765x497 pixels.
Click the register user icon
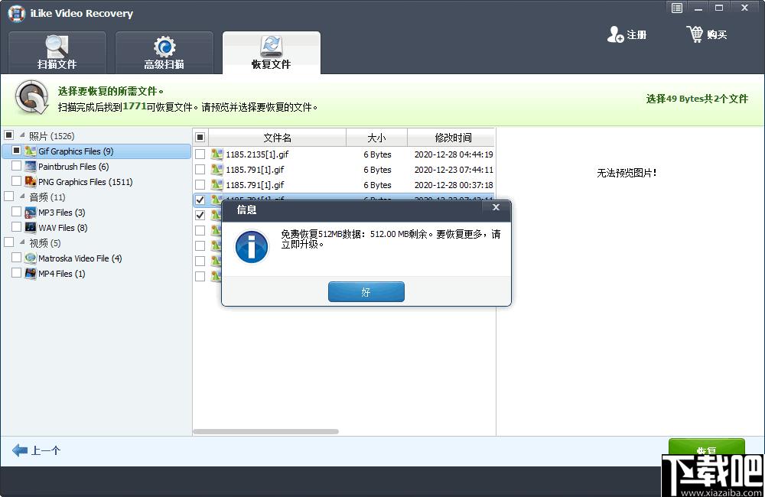tap(615, 34)
